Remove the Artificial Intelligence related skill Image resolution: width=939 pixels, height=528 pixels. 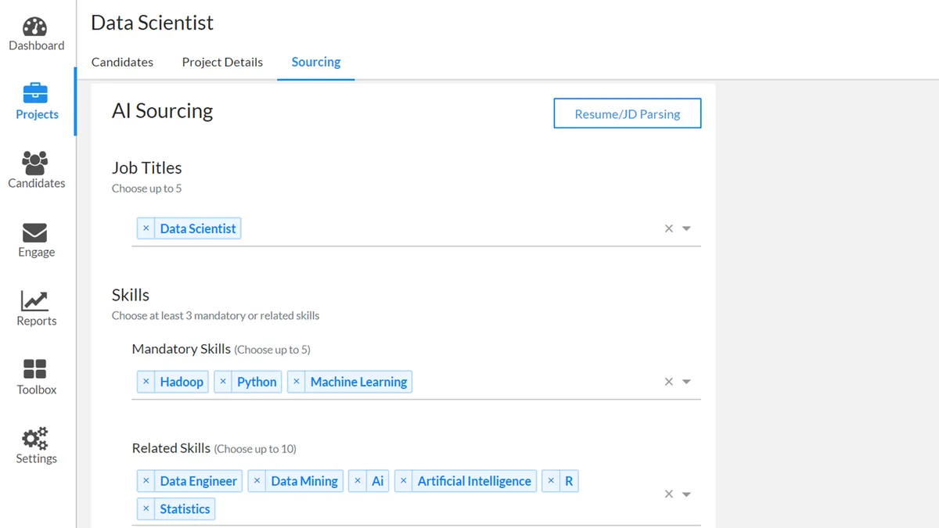(x=404, y=481)
